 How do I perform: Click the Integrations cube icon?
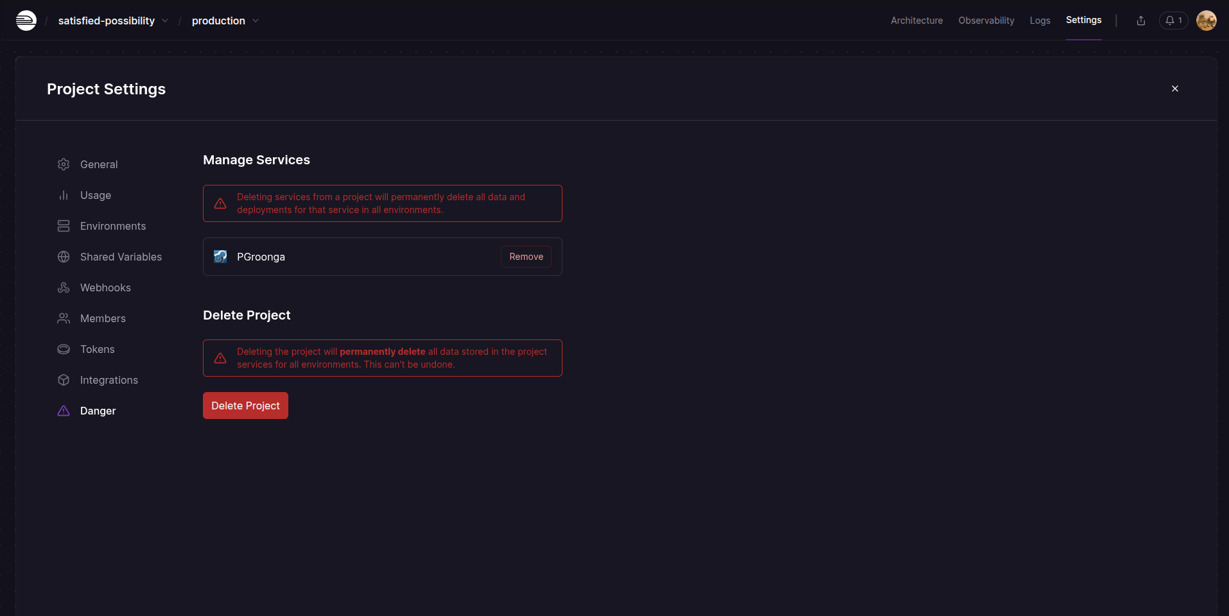64,380
